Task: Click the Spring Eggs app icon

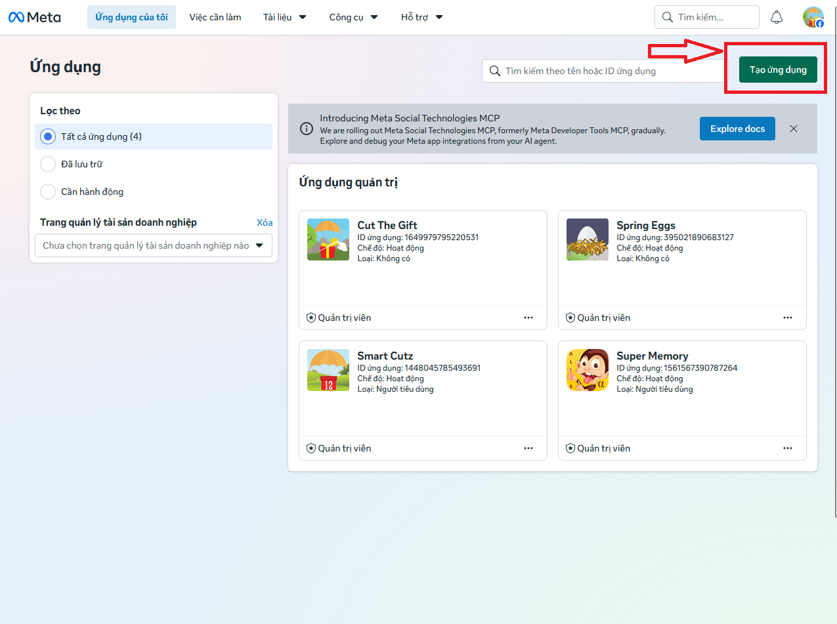Action: click(x=588, y=239)
